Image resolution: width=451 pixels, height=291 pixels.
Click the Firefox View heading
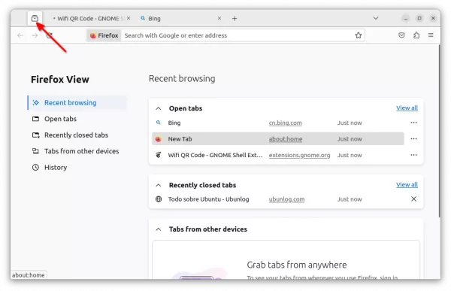[x=60, y=80]
